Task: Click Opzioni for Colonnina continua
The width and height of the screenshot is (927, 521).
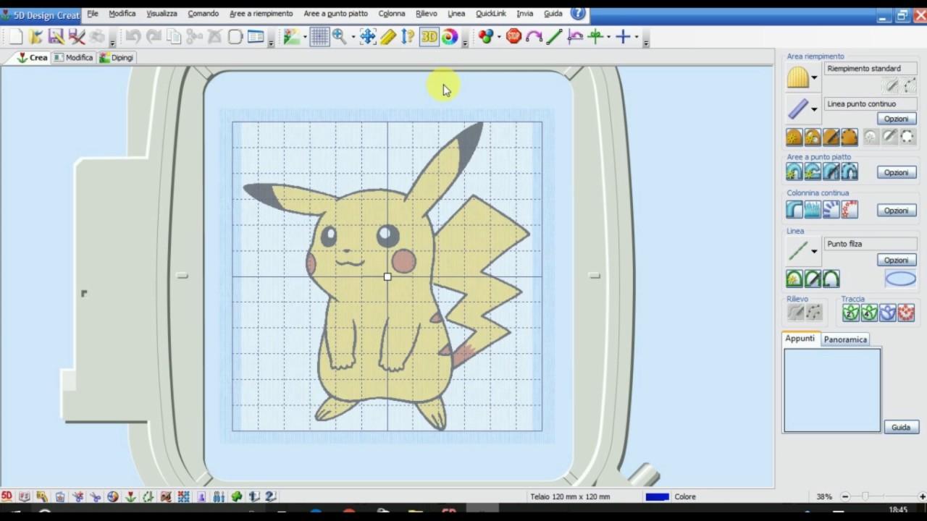Action: coord(896,211)
